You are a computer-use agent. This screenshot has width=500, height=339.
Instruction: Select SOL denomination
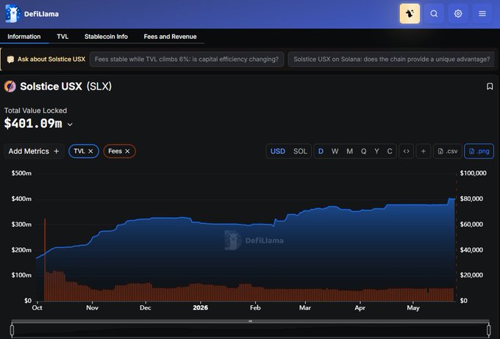(300, 151)
